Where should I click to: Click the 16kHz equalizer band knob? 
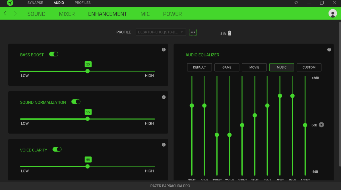point(305,125)
